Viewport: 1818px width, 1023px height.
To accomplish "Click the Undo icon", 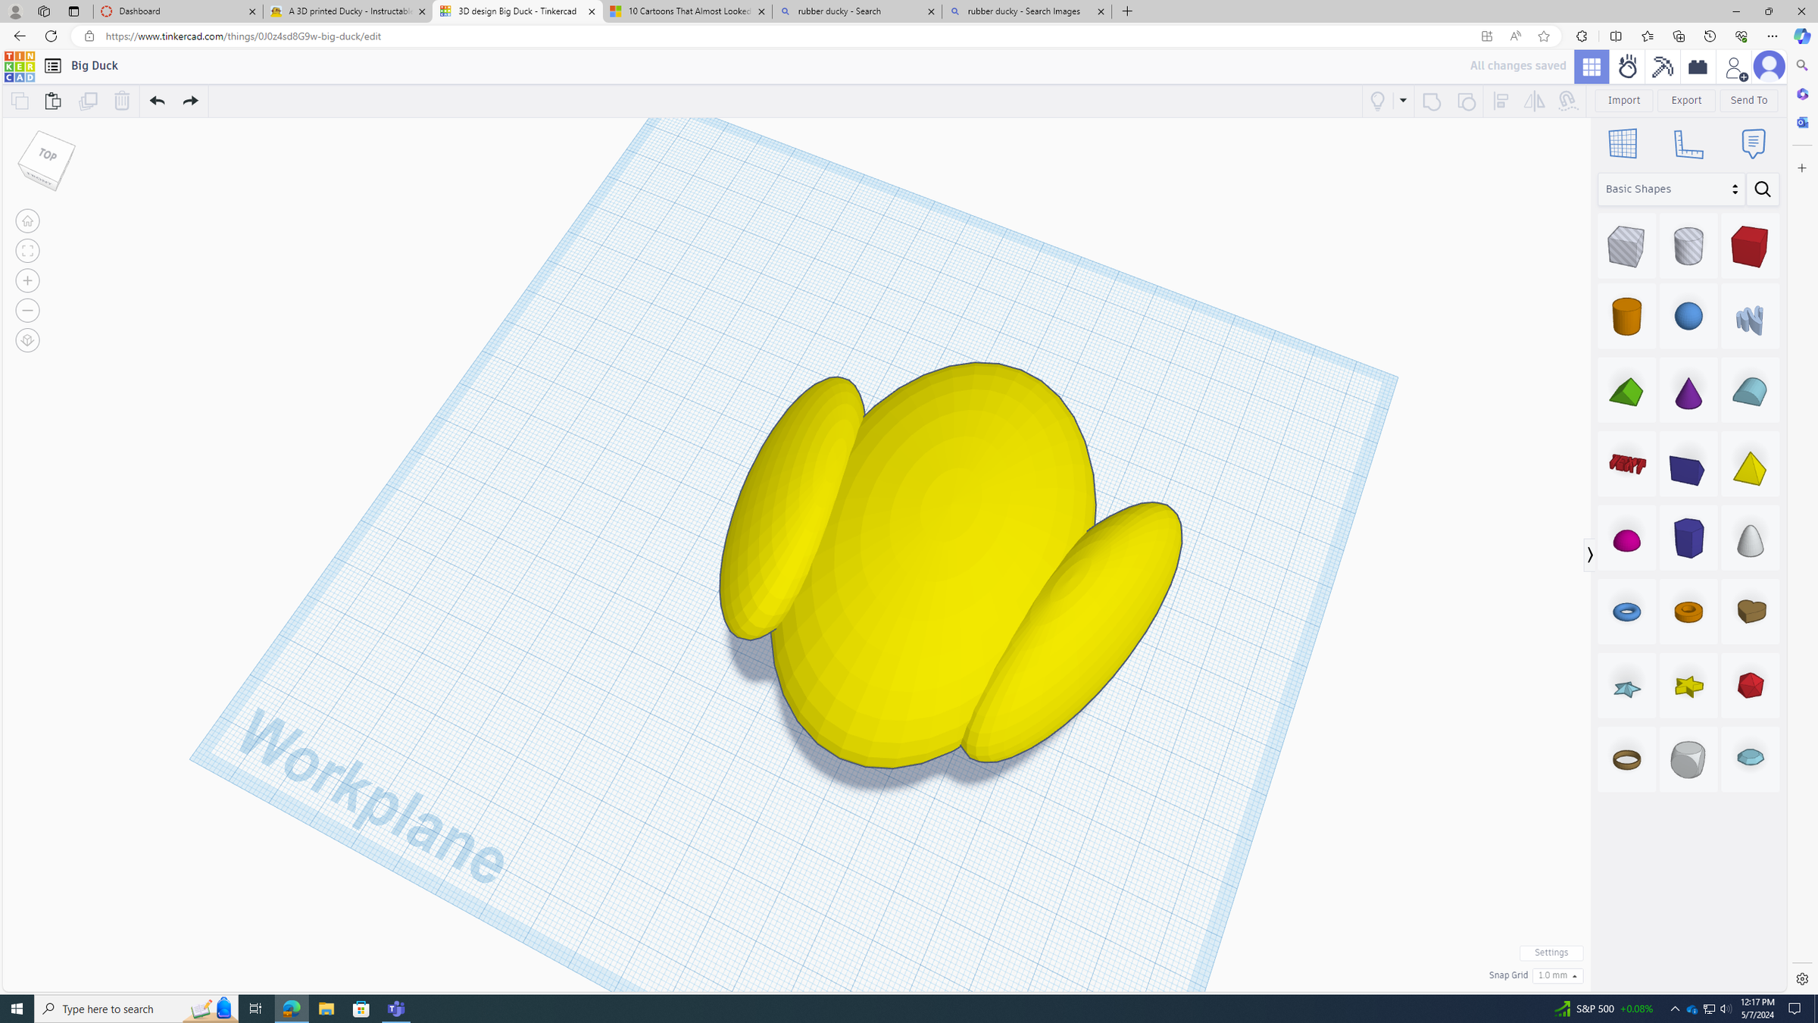I will (157, 100).
